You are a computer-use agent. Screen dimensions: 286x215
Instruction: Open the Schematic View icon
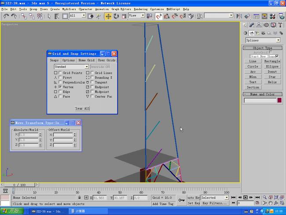tap(264, 16)
